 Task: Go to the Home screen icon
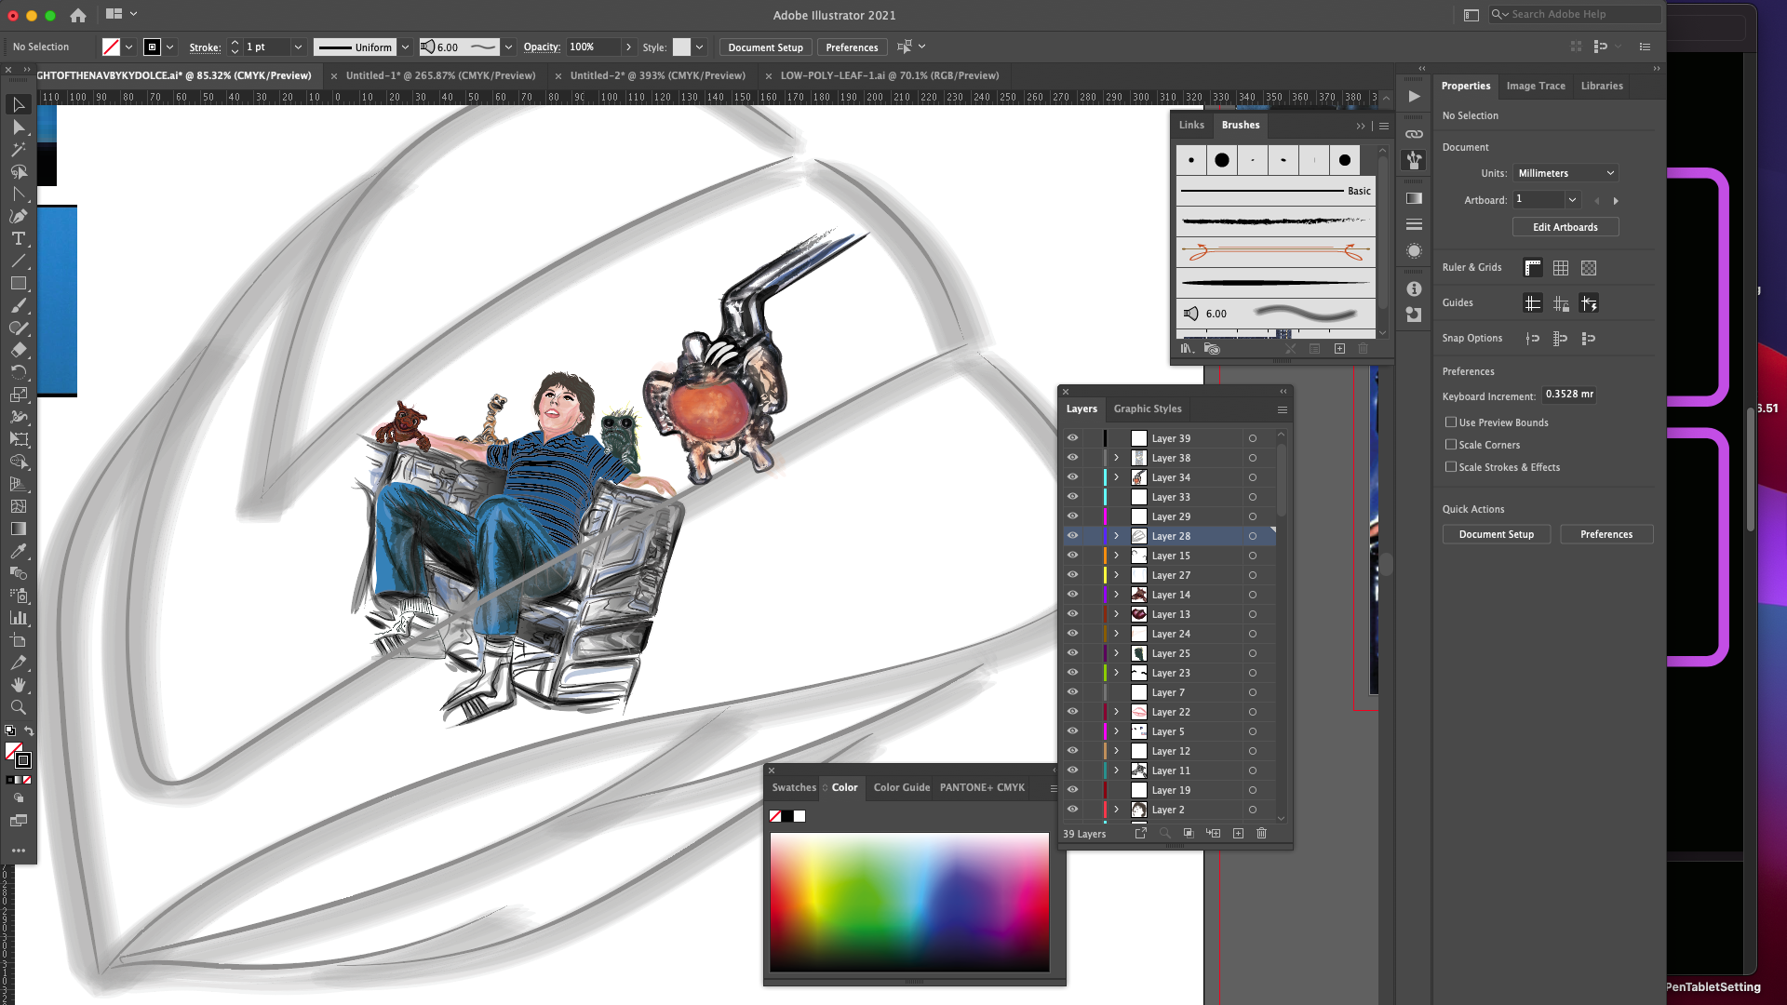click(78, 15)
